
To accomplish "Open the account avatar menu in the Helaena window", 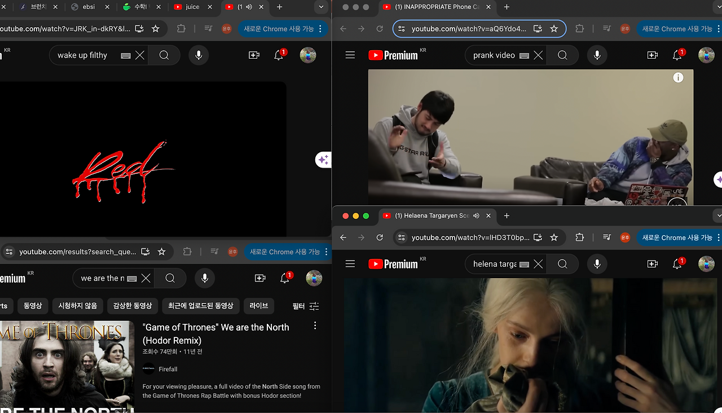I will click(706, 264).
